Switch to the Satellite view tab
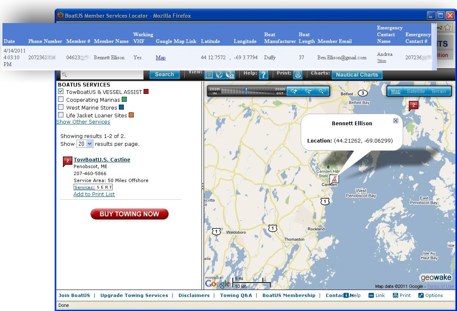Image resolution: width=457 pixels, height=311 pixels. pyautogui.click(x=415, y=91)
